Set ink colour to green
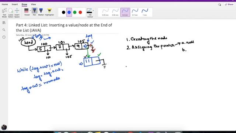 click(74, 12)
